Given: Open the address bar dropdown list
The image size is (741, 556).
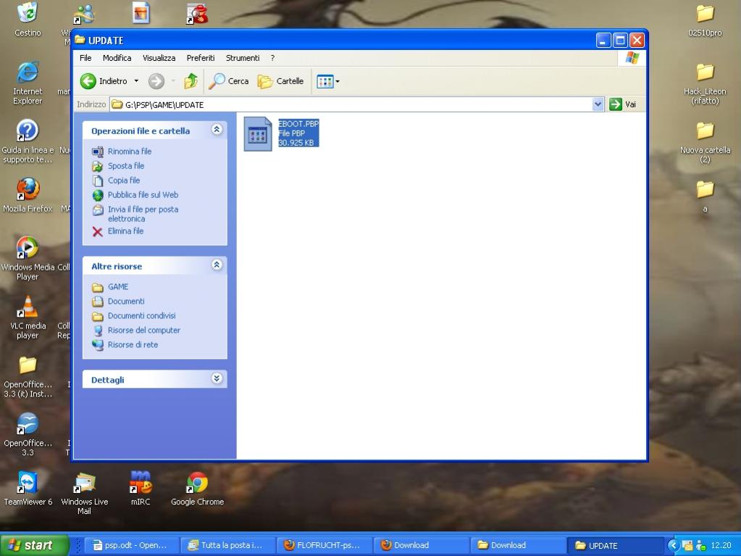Looking at the screenshot, I should 598,104.
